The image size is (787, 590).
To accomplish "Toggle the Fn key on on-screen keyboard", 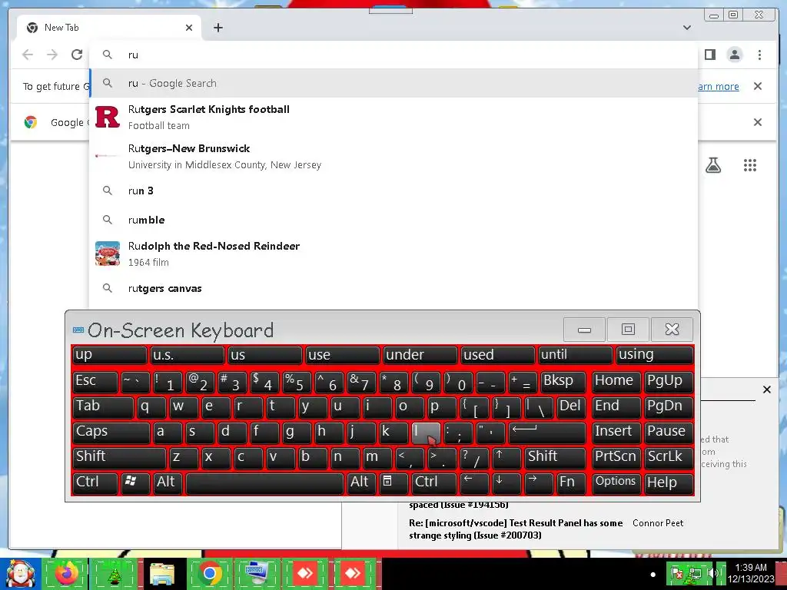I will pyautogui.click(x=571, y=482).
